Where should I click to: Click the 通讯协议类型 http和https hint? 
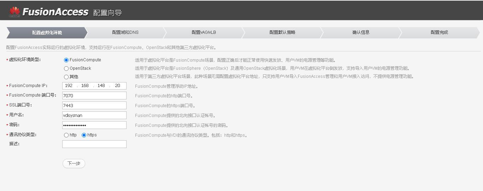[x=191, y=135]
